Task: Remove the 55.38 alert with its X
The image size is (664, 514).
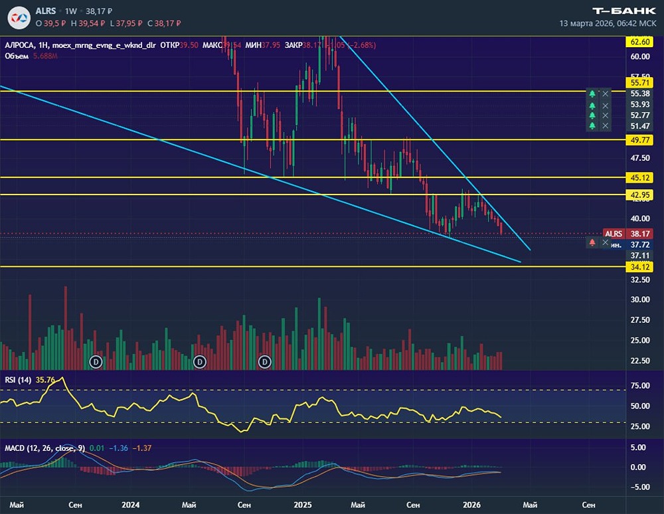Action: pyautogui.click(x=606, y=94)
